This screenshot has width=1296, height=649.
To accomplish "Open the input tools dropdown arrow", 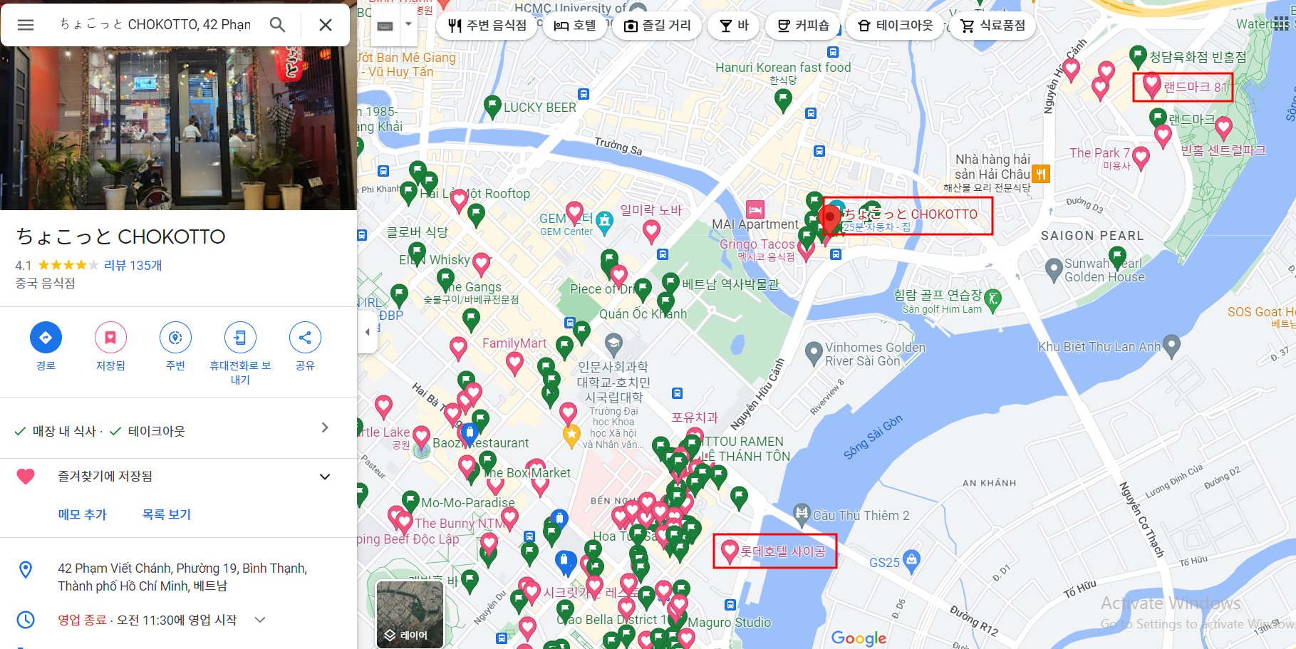I will click(408, 24).
